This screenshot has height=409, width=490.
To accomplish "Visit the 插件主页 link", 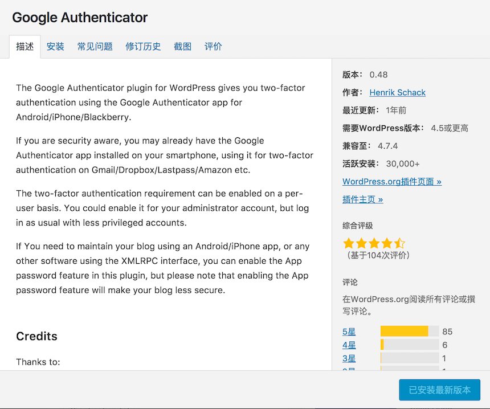I will pos(362,199).
